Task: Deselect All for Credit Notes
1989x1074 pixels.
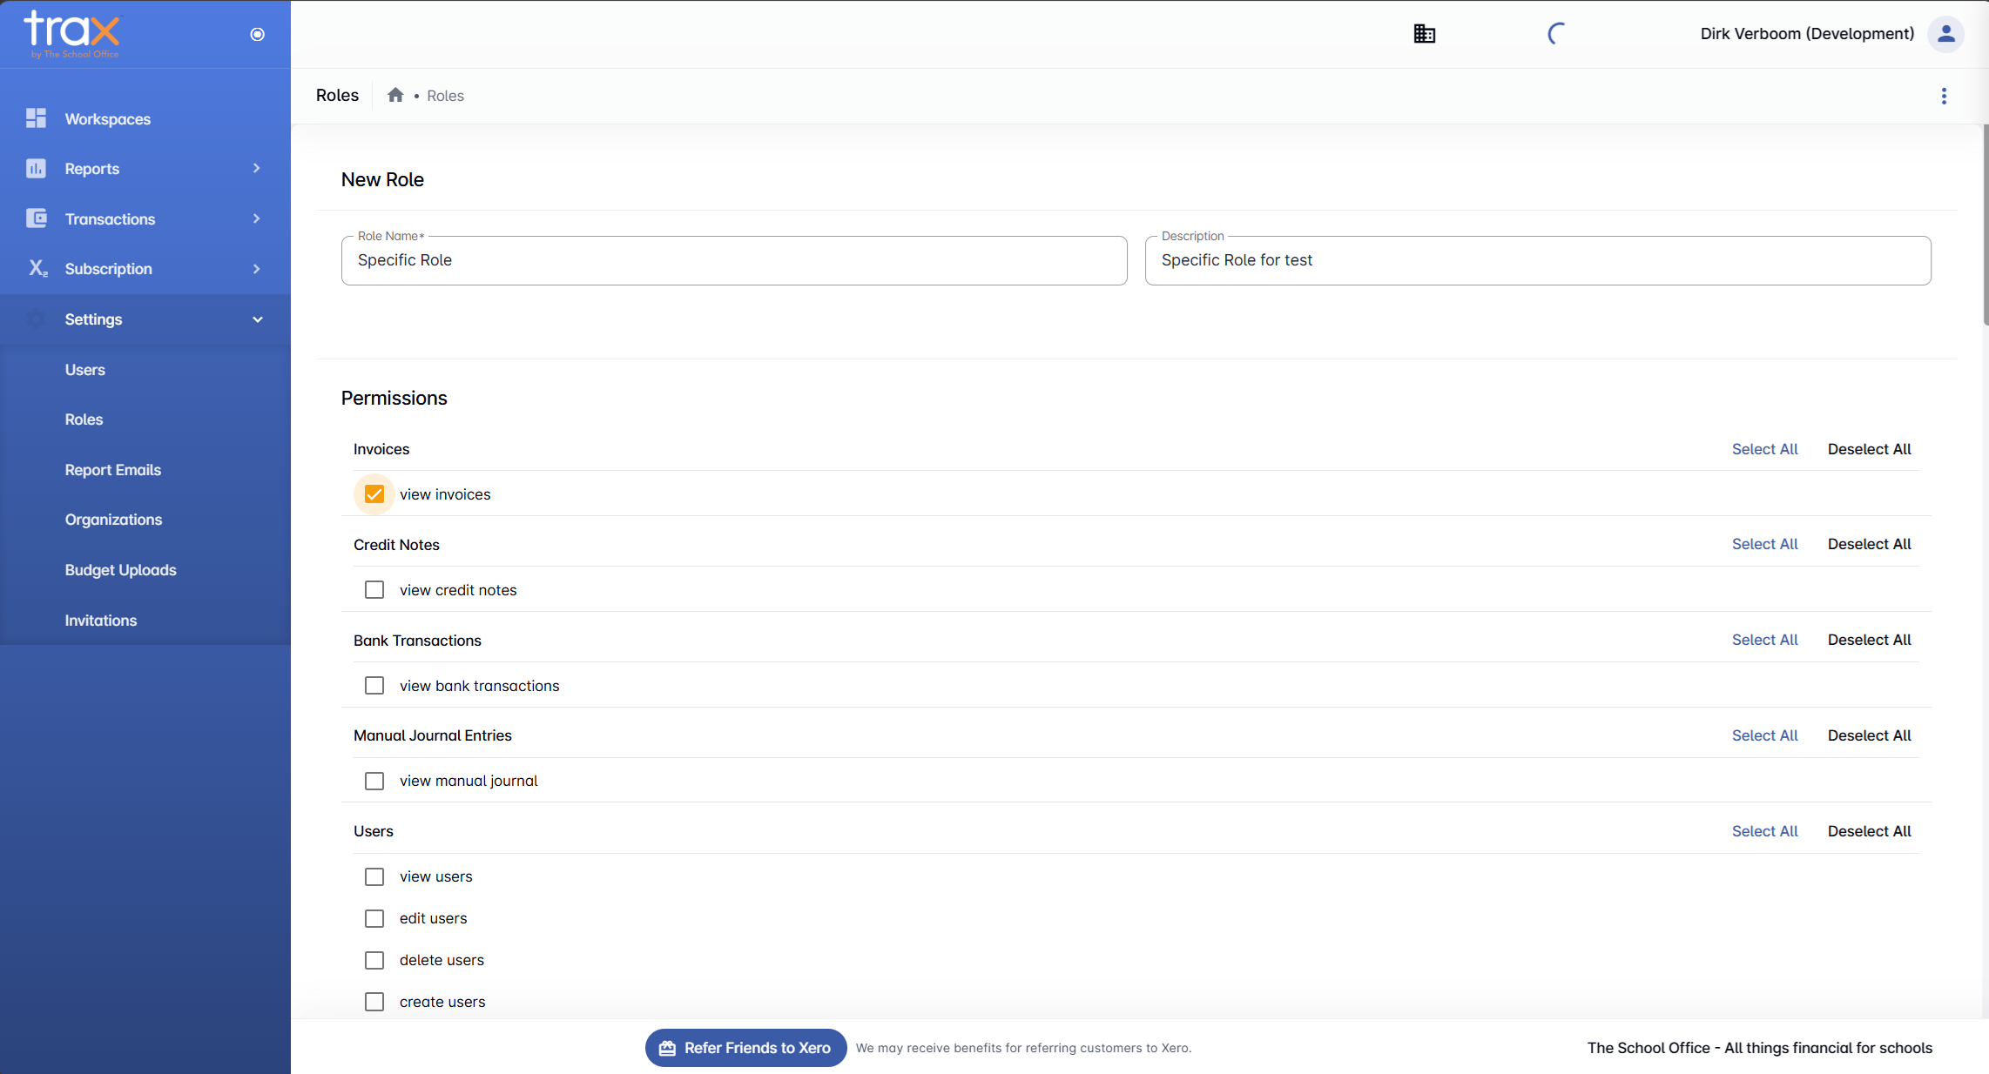Action: tap(1869, 544)
